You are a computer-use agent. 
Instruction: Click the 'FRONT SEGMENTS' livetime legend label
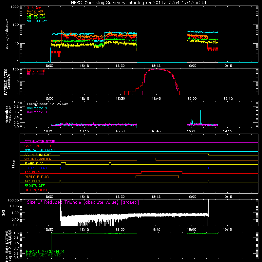click(x=45, y=252)
